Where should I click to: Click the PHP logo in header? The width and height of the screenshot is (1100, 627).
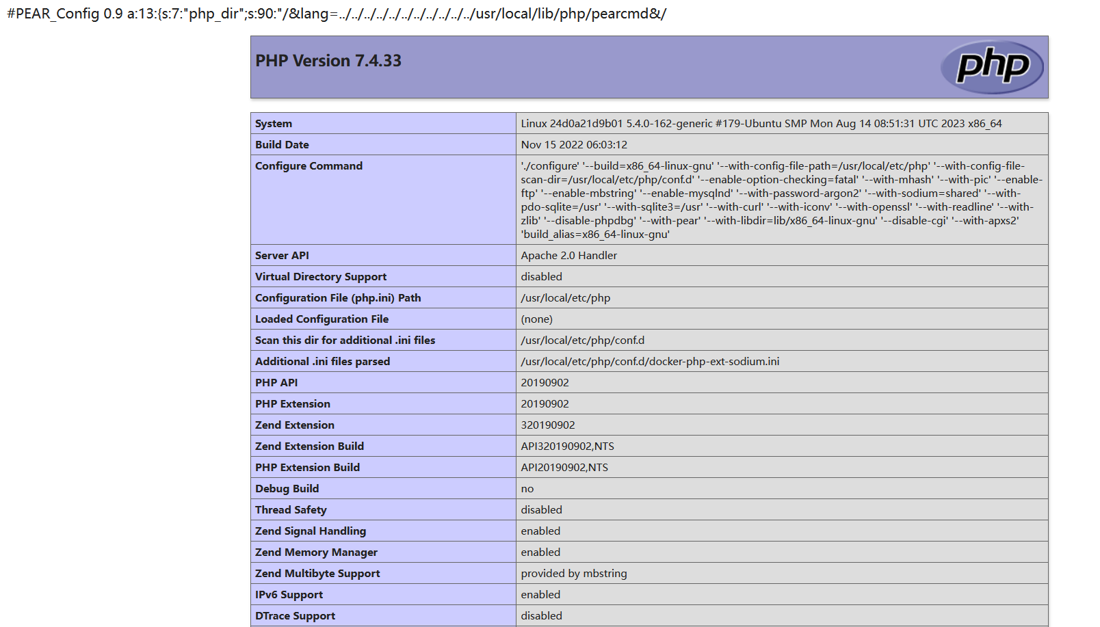pos(992,67)
